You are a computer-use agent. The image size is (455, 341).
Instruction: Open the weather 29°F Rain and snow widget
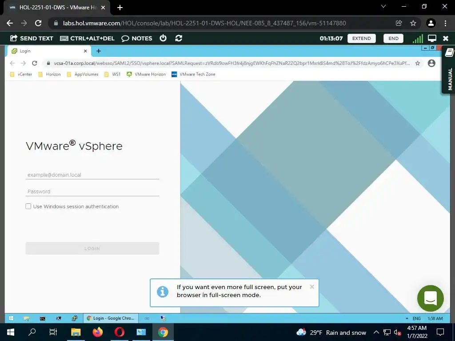coord(331,332)
